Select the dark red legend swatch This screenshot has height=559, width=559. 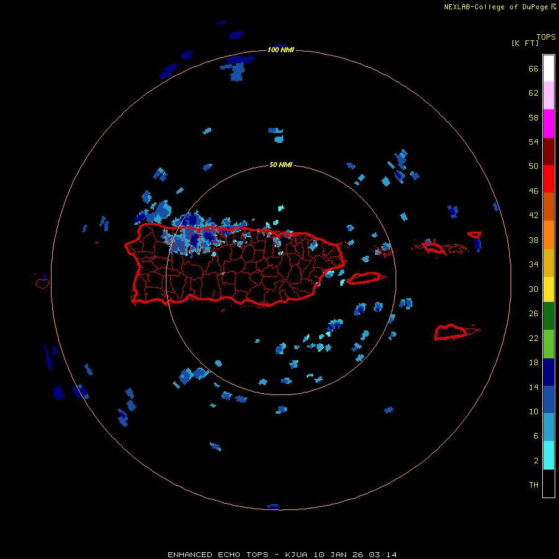[548, 152]
